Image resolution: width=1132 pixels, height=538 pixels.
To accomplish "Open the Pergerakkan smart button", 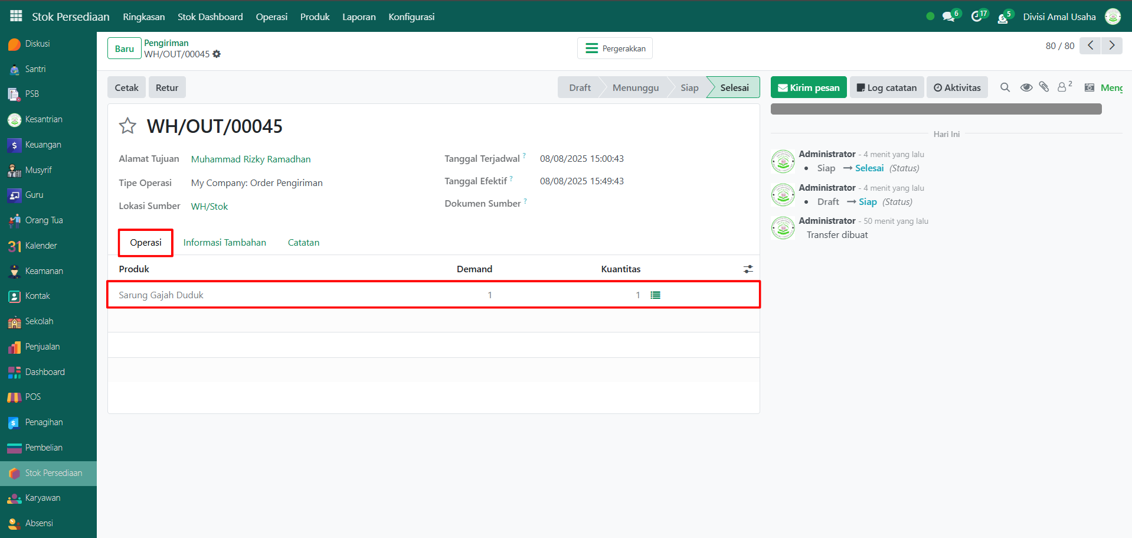I will 615,48.
